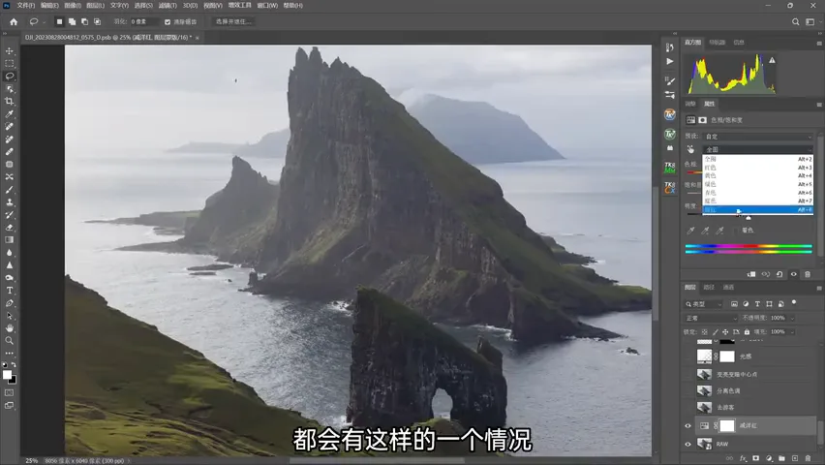
Task: Toggle the anti-alias checkbox in options bar
Action: (168, 22)
